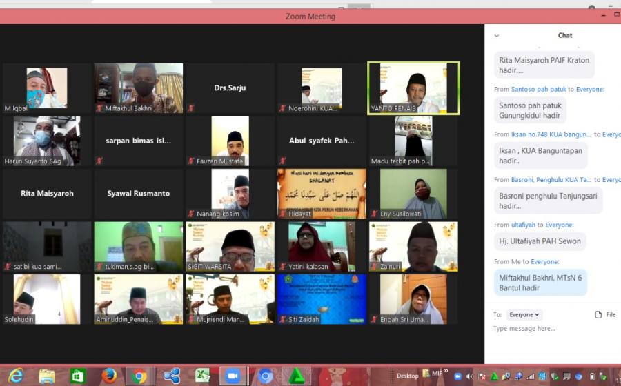The image size is (621, 386).
Task: Open Excel from the taskbar
Action: (x=202, y=376)
